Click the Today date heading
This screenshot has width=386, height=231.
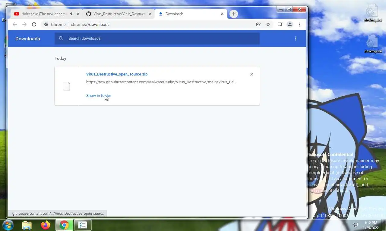[60, 58]
